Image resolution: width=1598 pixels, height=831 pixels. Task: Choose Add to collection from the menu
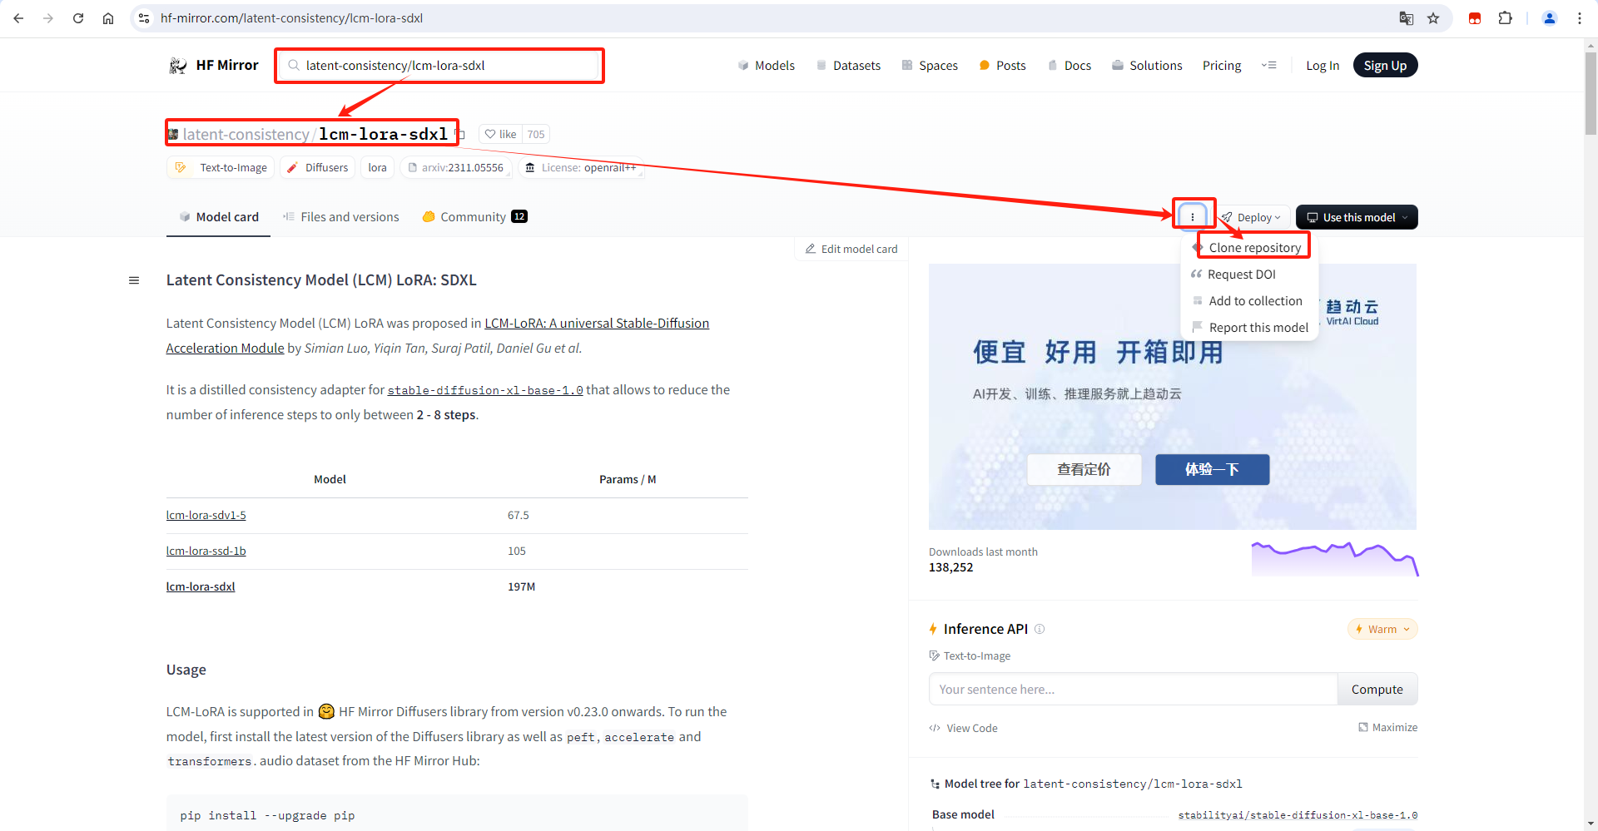[1248, 300]
